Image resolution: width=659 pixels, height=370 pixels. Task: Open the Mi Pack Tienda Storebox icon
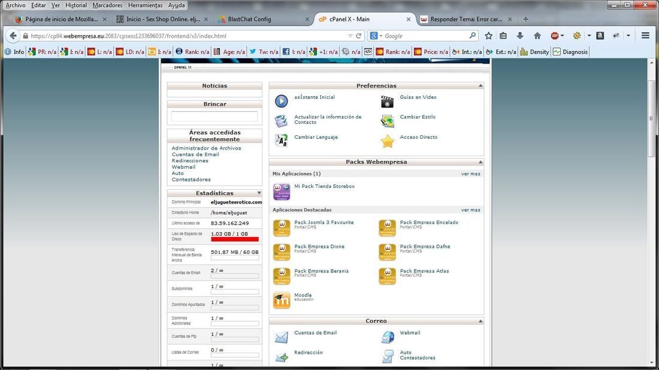tap(281, 192)
